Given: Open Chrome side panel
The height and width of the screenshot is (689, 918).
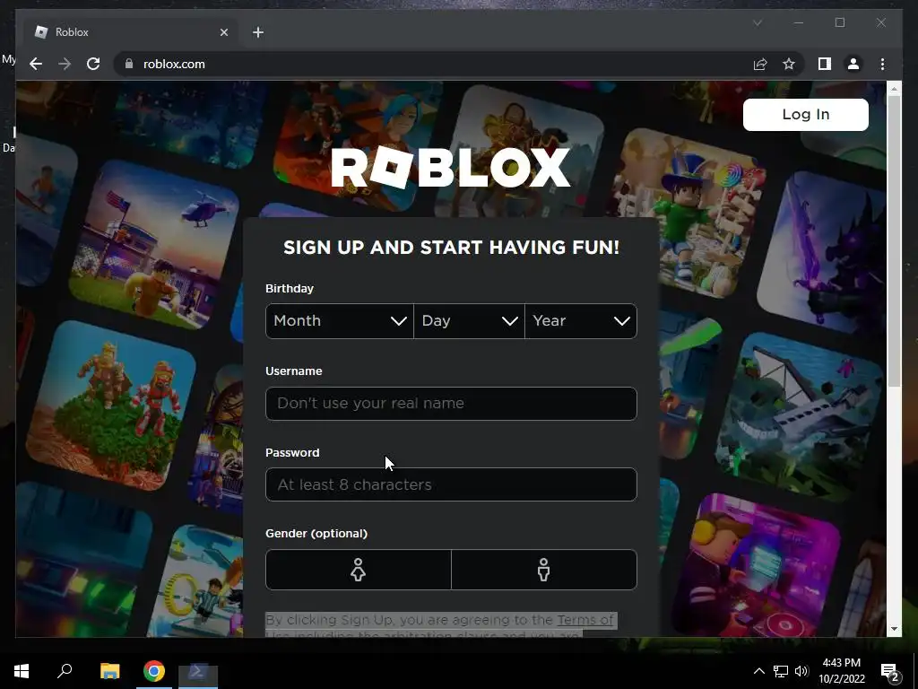Looking at the screenshot, I should pyautogui.click(x=825, y=64).
